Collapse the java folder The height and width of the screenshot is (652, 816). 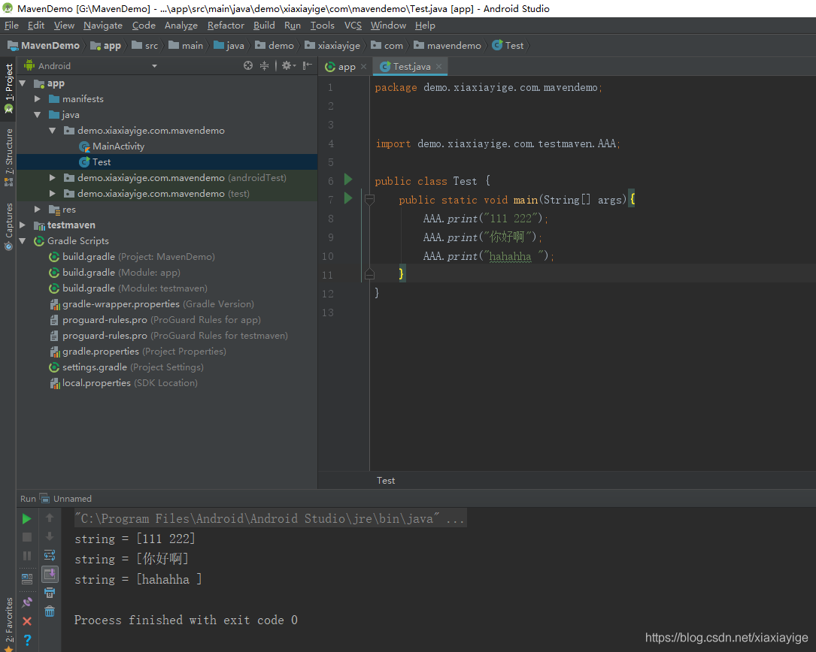click(38, 115)
